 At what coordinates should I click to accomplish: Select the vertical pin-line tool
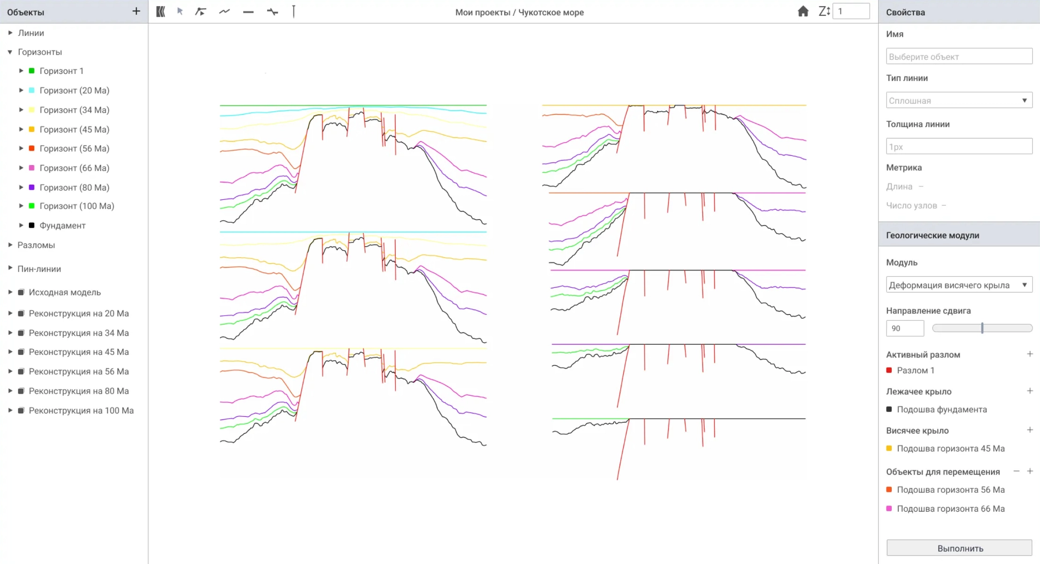294,12
